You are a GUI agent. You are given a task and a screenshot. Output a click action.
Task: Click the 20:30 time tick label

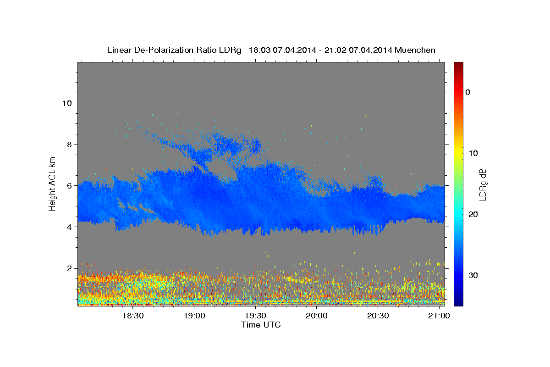click(x=378, y=316)
